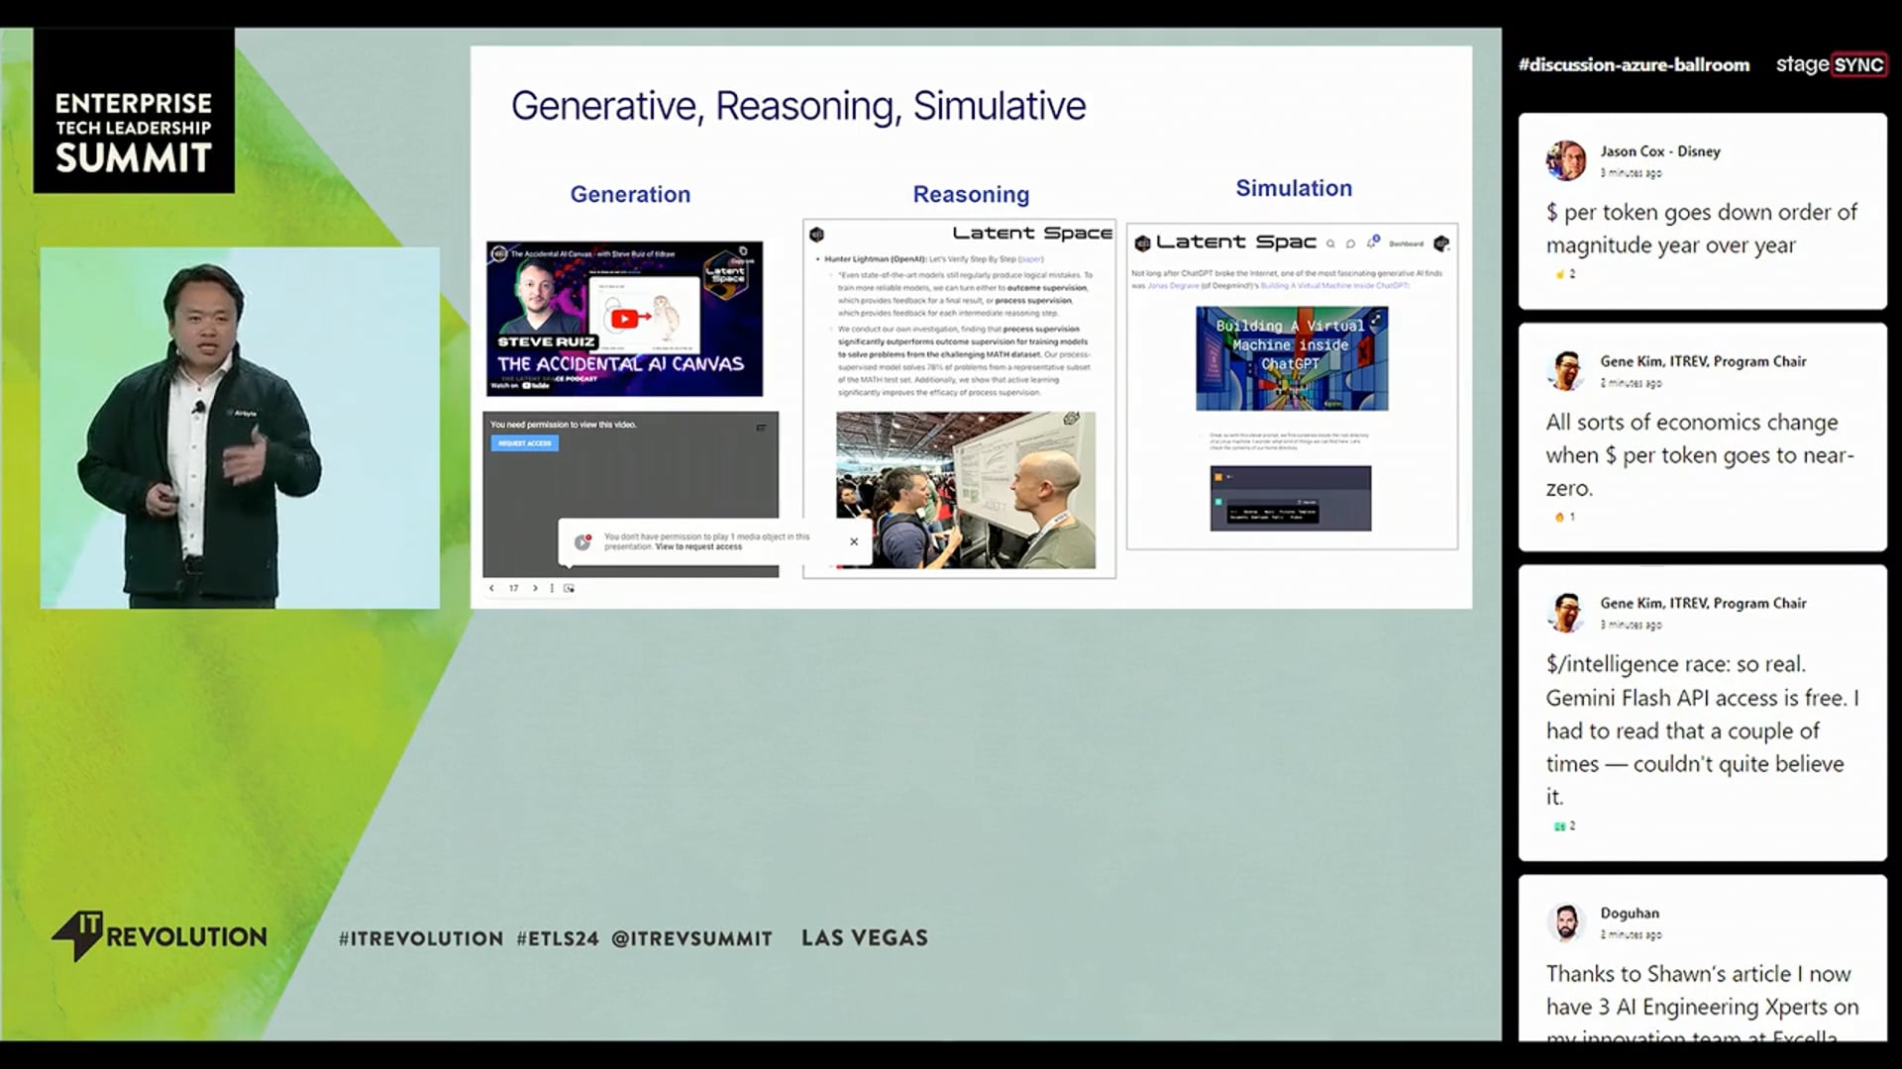
Task: Click the 'Reasoning' column heading
Action: 971,194
